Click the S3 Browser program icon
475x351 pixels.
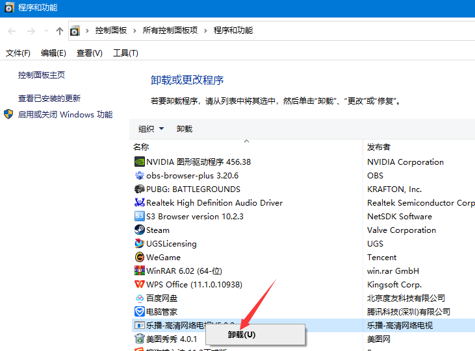click(x=139, y=216)
